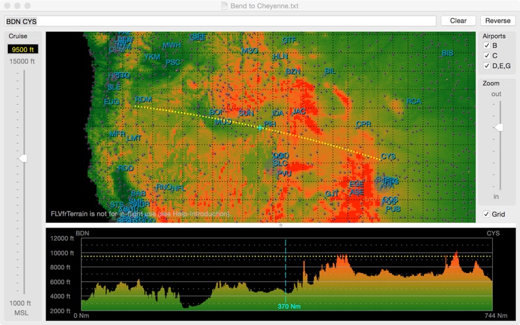The width and height of the screenshot is (520, 325).
Task: Toggle the B airports checkbox
Action: click(x=486, y=45)
